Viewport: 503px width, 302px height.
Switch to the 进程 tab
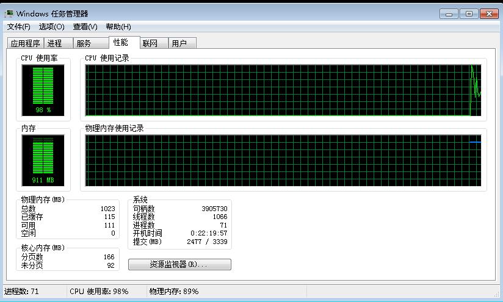(x=58, y=43)
